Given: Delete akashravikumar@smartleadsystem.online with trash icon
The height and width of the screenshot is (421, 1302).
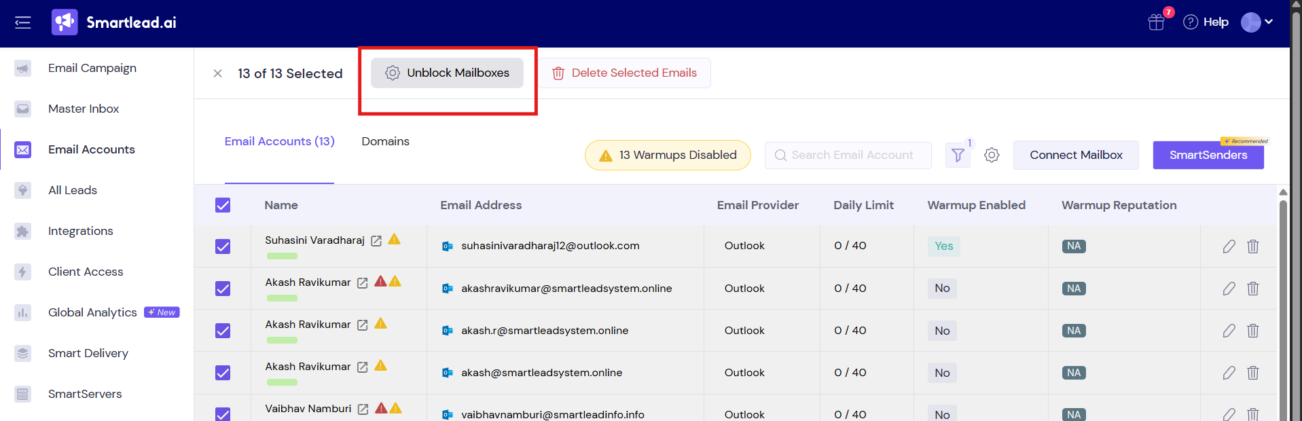Looking at the screenshot, I should (1253, 289).
